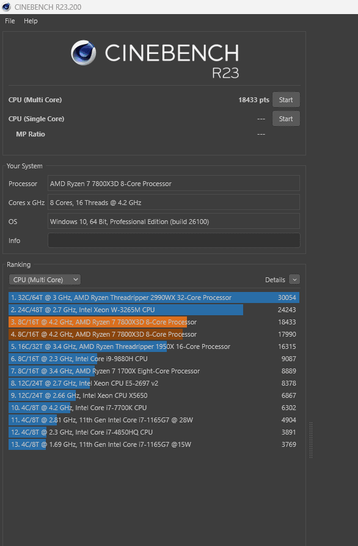The height and width of the screenshot is (546, 358).
Task: Select the i7-1165G7 @15W ranking row
Action: tap(154, 444)
